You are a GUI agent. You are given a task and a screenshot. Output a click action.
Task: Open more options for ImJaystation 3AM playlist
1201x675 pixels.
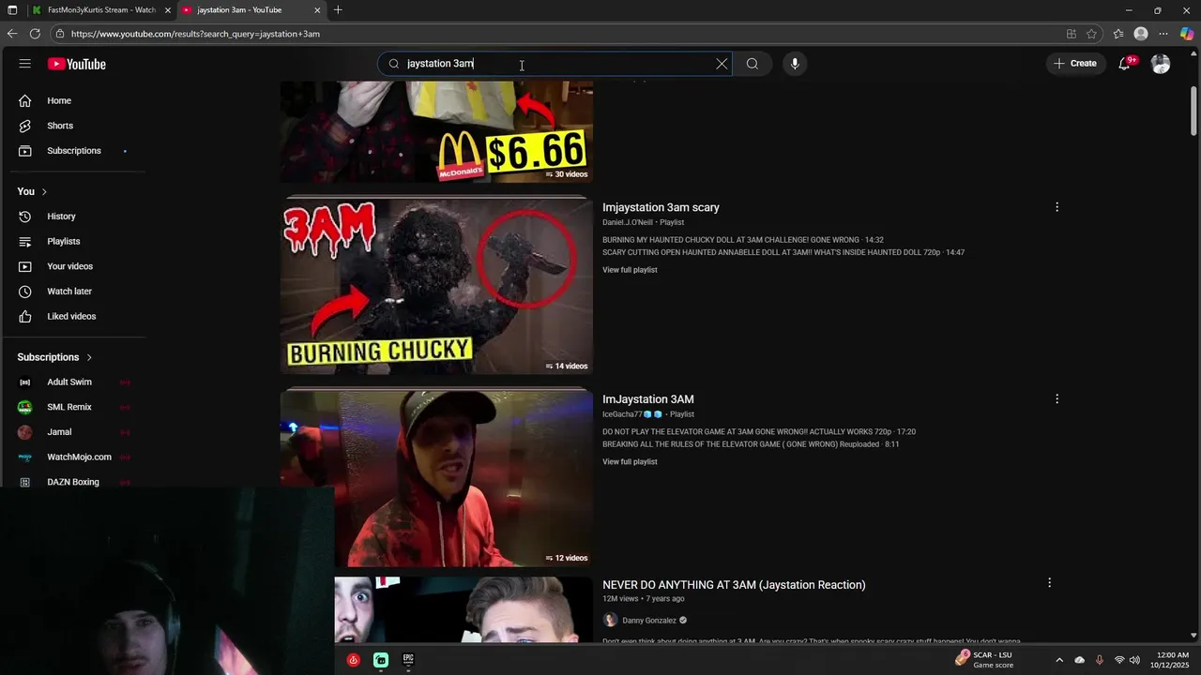1057,399
